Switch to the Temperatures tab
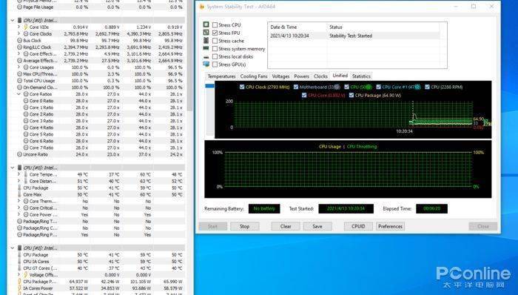The image size is (518, 295). coord(221,76)
